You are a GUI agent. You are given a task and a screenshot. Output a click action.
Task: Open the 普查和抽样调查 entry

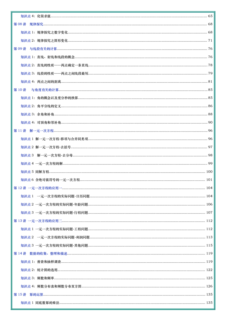[116, 262]
